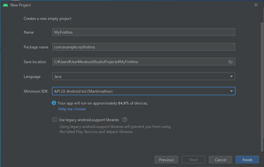
Task: Open the Minimum SDK dropdown arrow
Action: [231, 91]
